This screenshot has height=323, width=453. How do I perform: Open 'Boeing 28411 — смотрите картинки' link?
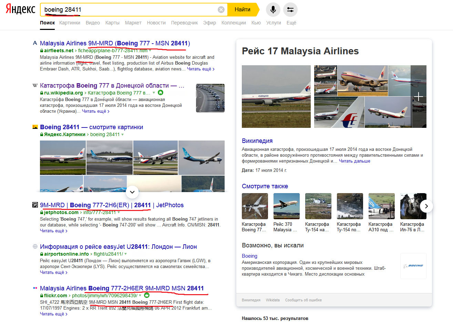tap(91, 127)
